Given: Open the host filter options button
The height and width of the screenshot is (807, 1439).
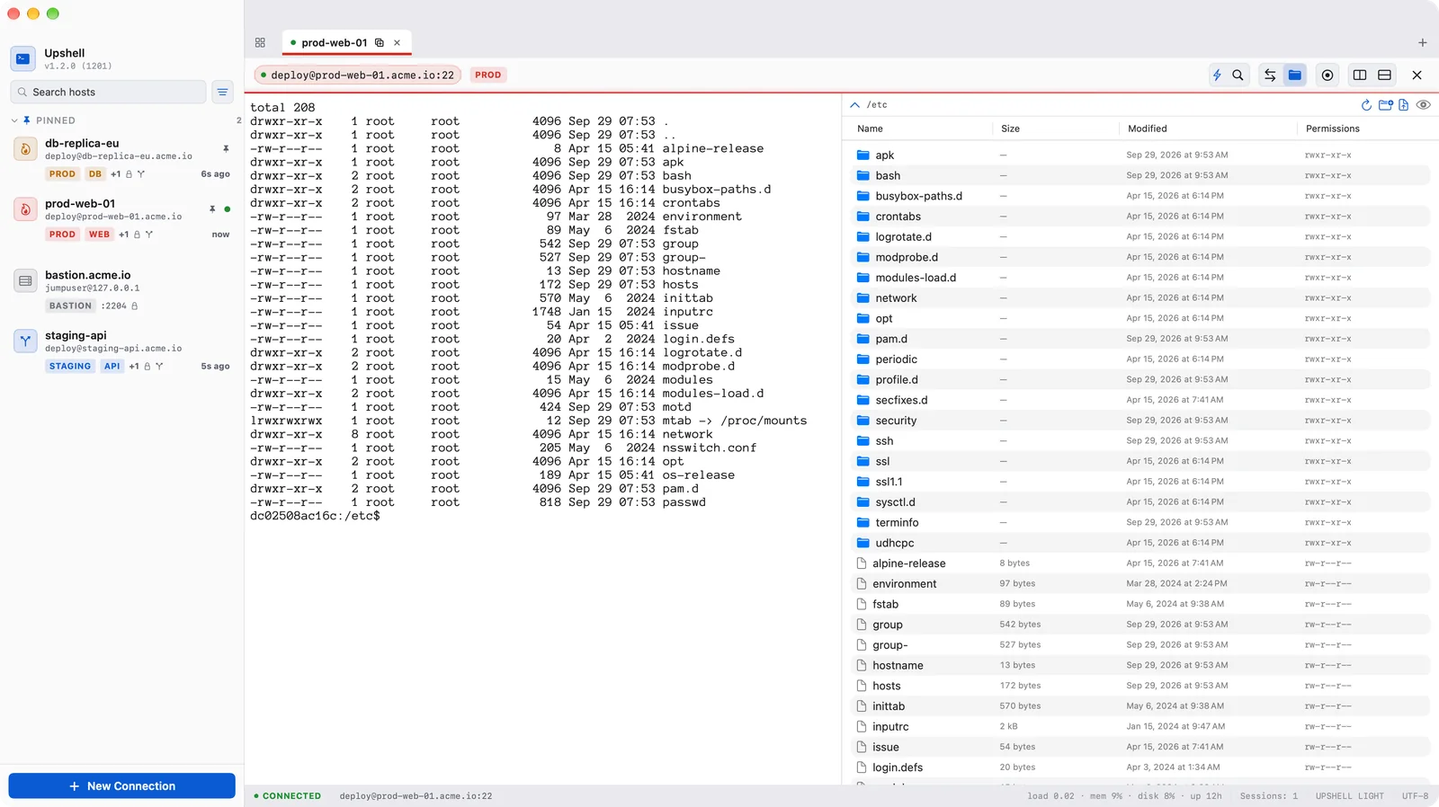Looking at the screenshot, I should click(x=222, y=92).
